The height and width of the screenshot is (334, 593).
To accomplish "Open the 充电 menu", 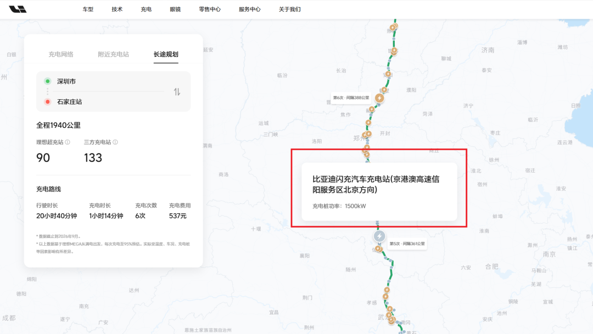I will pyautogui.click(x=147, y=9).
